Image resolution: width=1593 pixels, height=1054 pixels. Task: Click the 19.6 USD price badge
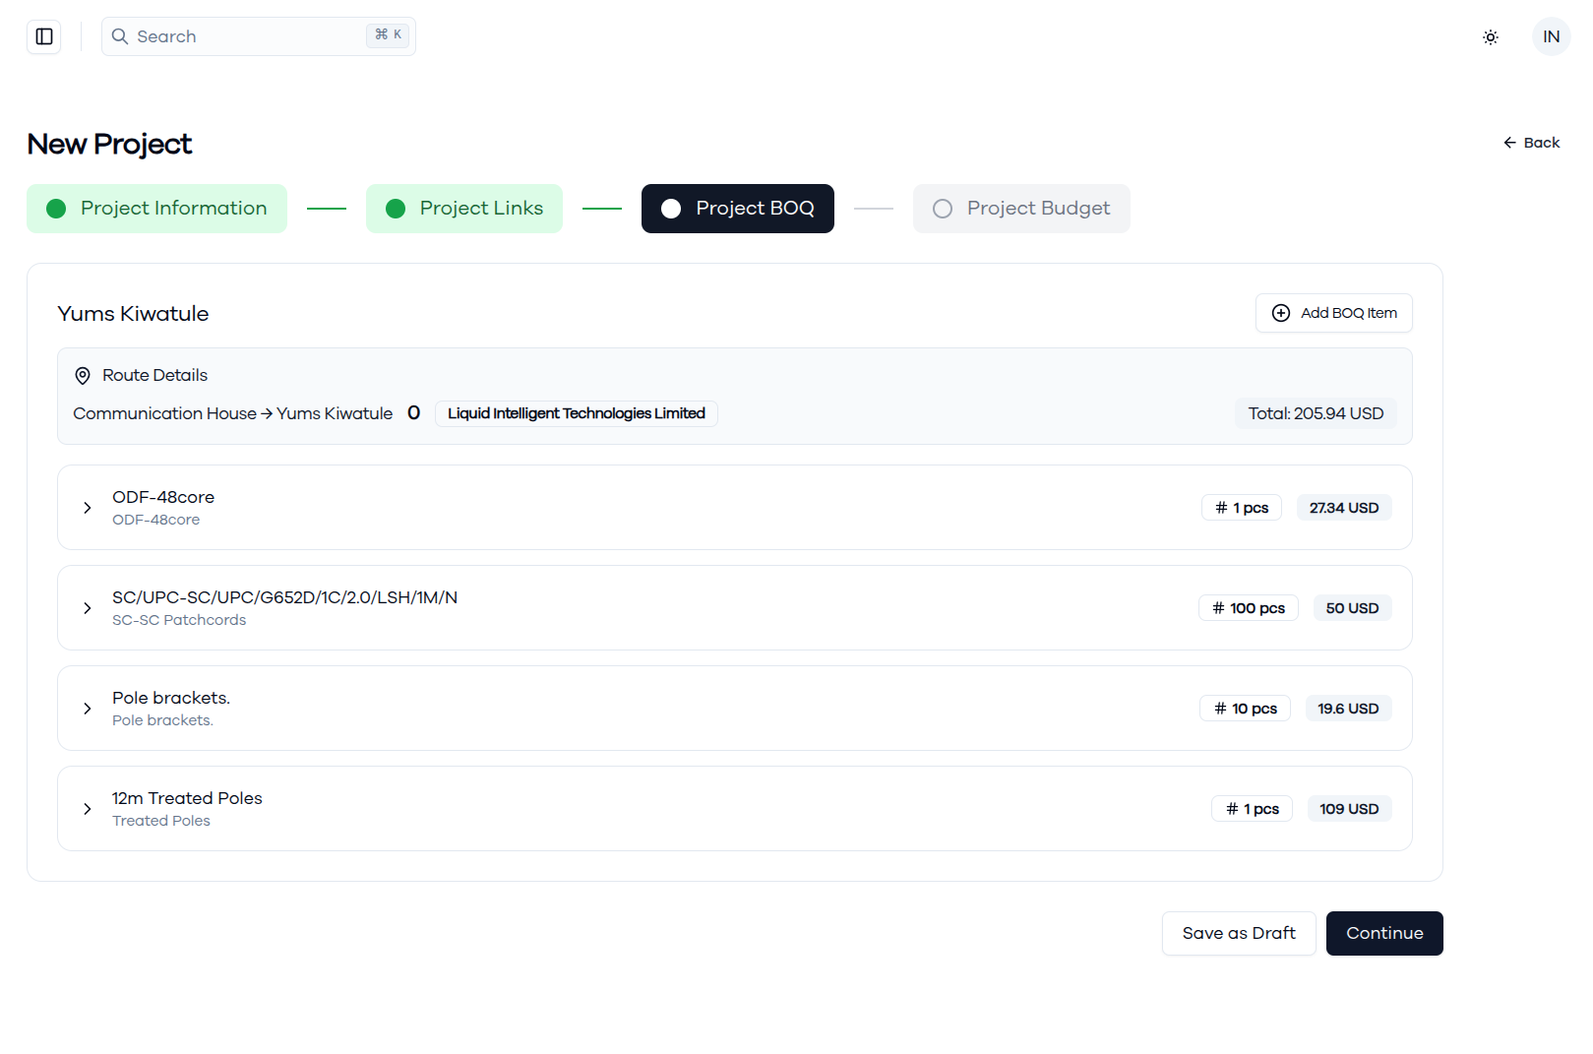point(1348,709)
